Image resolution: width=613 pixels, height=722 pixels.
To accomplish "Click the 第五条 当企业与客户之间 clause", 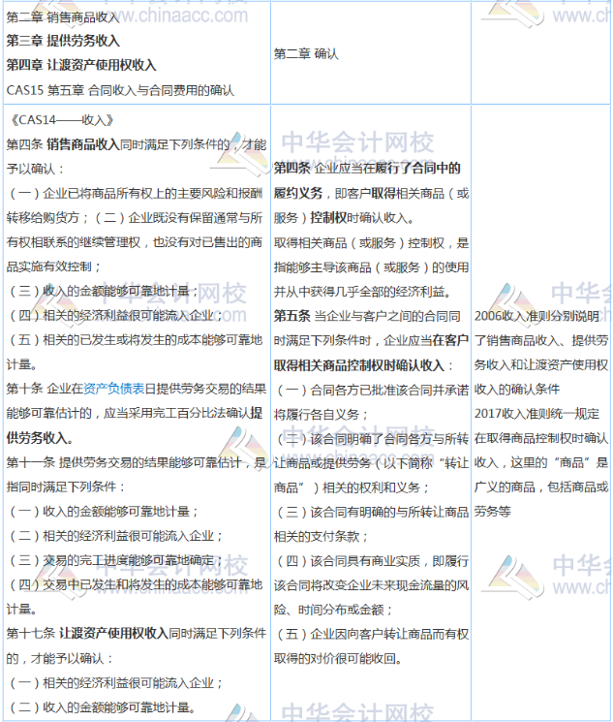I will click(x=371, y=316).
